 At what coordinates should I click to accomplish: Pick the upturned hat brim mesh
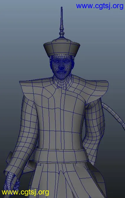point(62,49)
